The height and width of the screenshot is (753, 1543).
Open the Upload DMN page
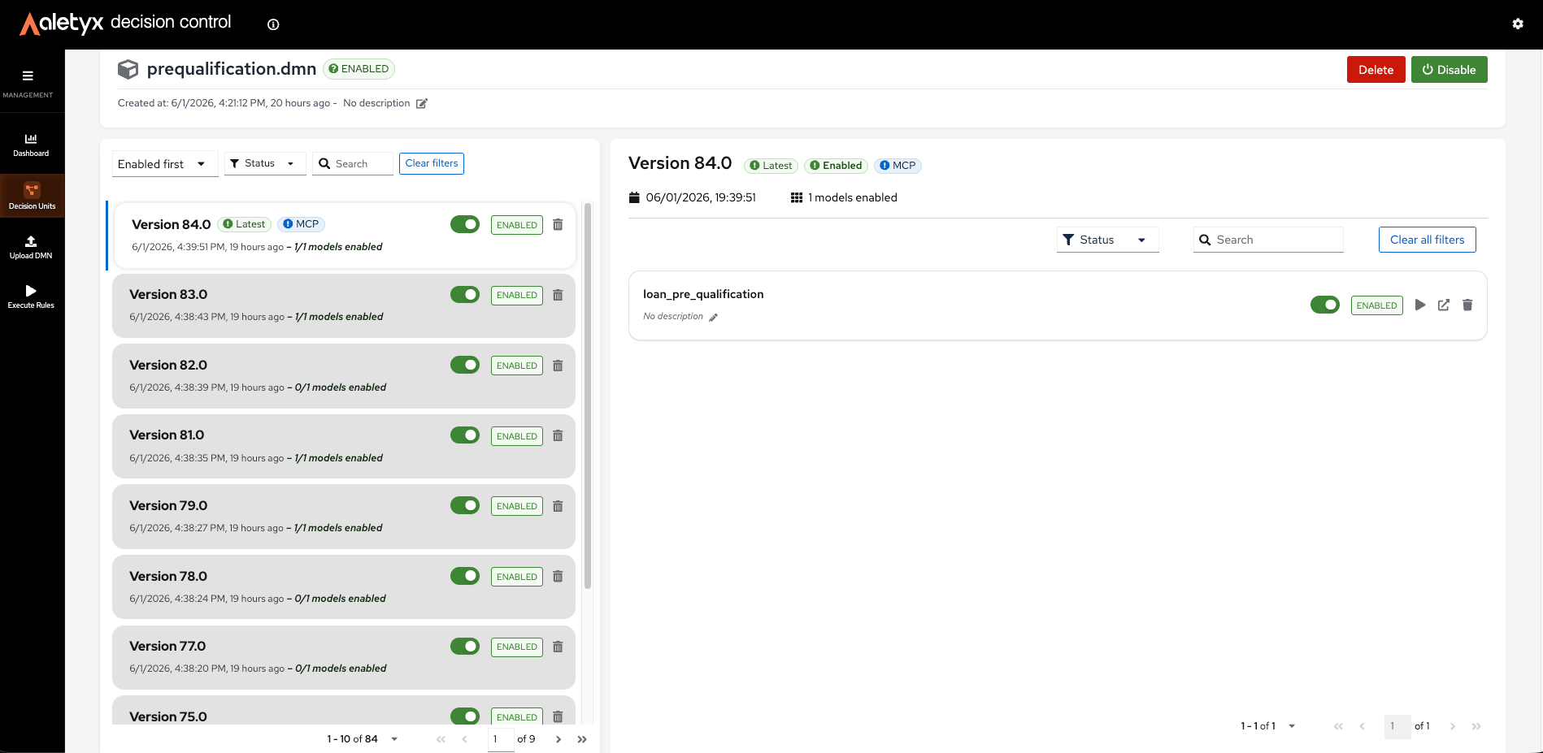(31, 247)
